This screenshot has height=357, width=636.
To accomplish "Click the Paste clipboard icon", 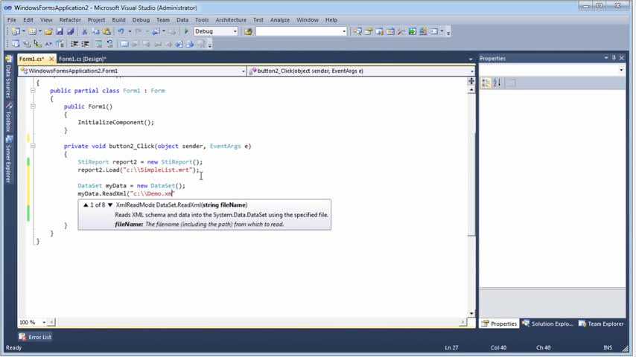I will [x=106, y=31].
